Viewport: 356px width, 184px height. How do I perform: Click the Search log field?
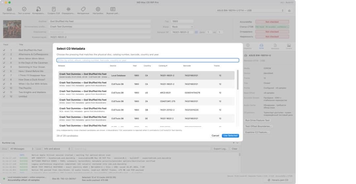tap(142, 149)
